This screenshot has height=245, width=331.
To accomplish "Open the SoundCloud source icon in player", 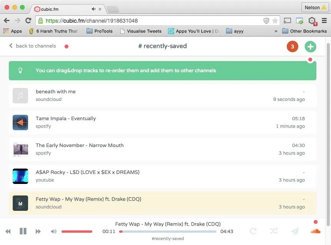I will coord(315,231).
